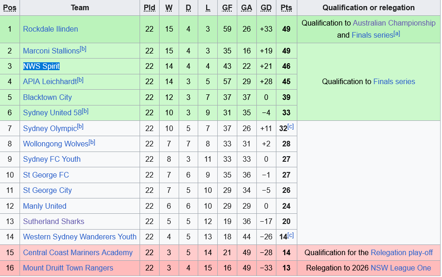The width and height of the screenshot is (442, 277).
Task: Open the highlighted NWS Spirit link
Action: (41, 66)
